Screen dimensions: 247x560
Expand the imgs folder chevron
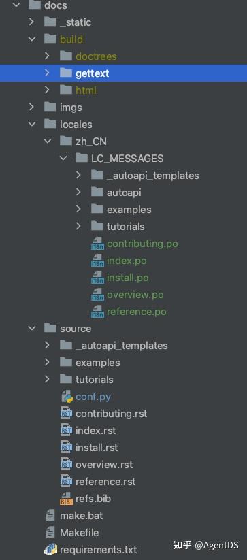coord(31,107)
